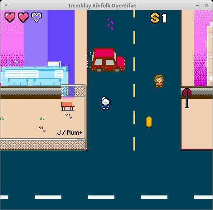Minimize the game window
Screen dimensions: 213x210
[x=198, y=5]
